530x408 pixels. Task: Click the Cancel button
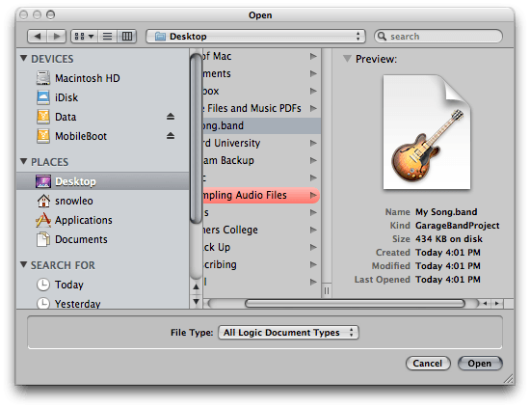tap(428, 364)
